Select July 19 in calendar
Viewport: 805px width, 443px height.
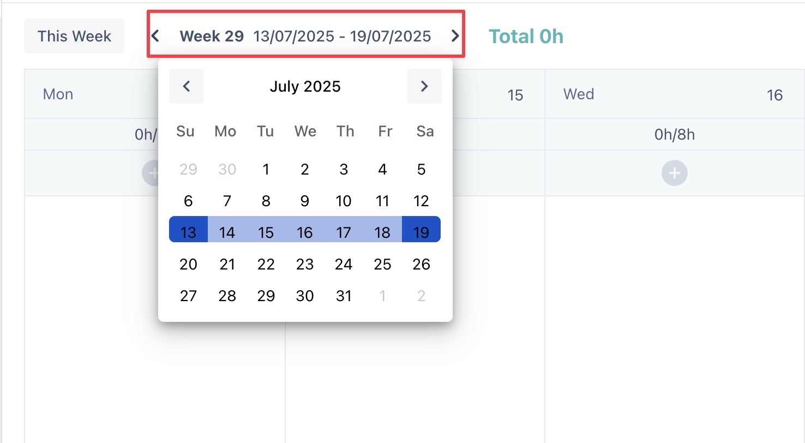point(421,232)
